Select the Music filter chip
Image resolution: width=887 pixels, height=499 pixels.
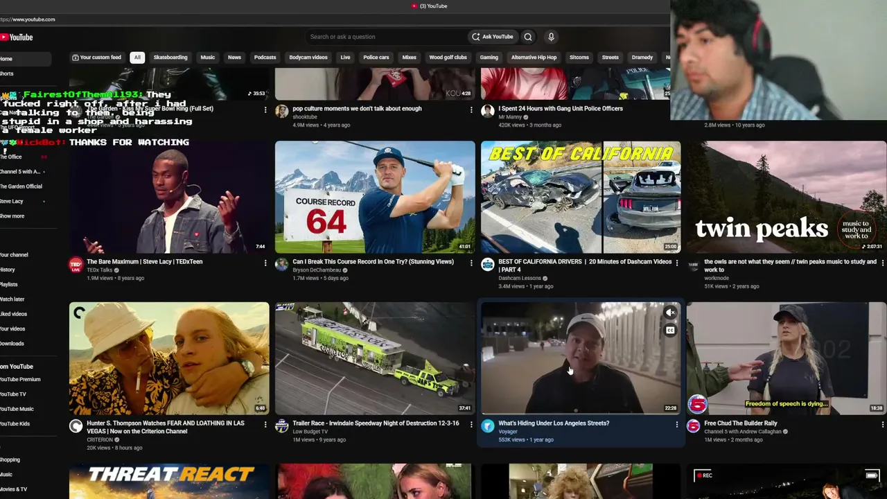click(208, 58)
